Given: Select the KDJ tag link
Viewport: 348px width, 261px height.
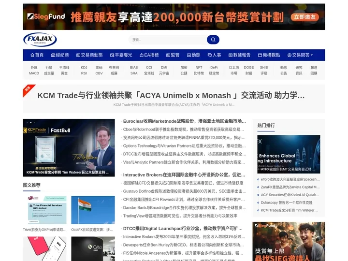Looking at the screenshot, I should [84, 68].
